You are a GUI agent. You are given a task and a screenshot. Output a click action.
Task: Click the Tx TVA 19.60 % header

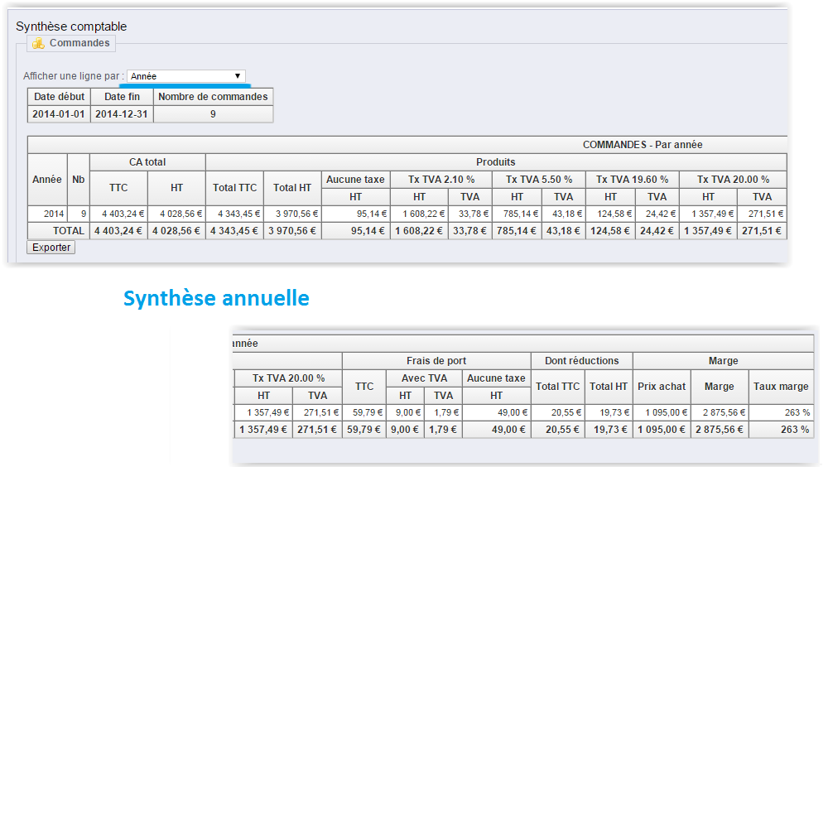(x=633, y=180)
